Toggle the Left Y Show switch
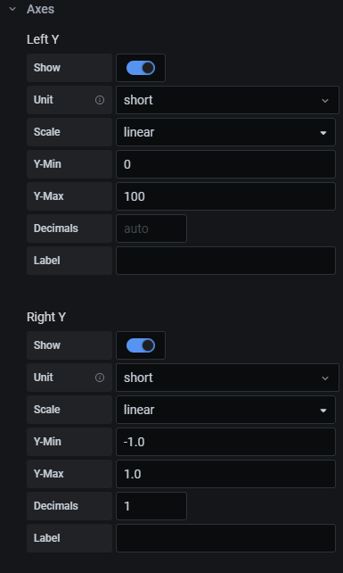343x573 pixels. coord(141,68)
